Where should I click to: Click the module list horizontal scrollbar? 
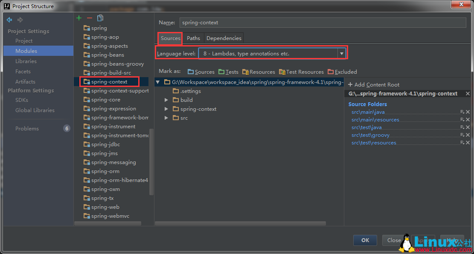[x=108, y=223]
